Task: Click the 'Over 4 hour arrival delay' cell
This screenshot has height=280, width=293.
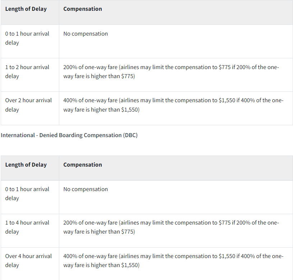Action: click(28, 261)
